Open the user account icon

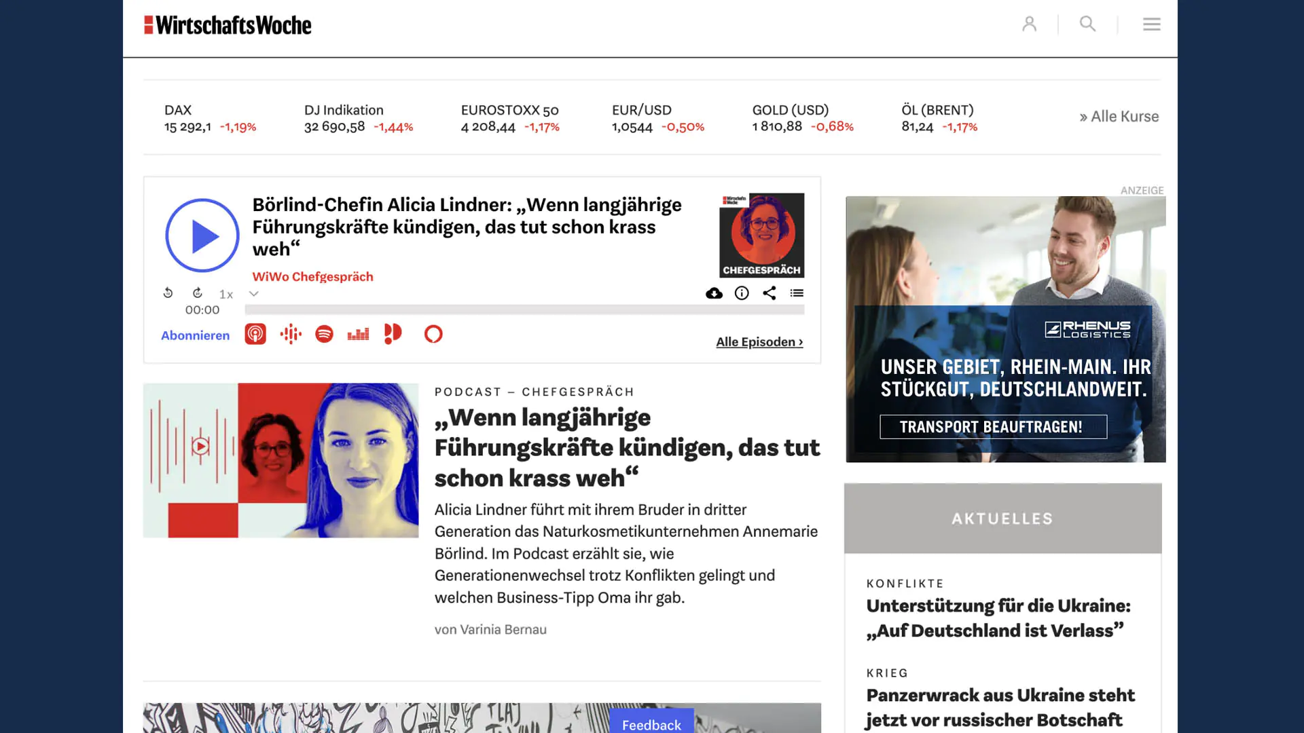tap(1029, 24)
